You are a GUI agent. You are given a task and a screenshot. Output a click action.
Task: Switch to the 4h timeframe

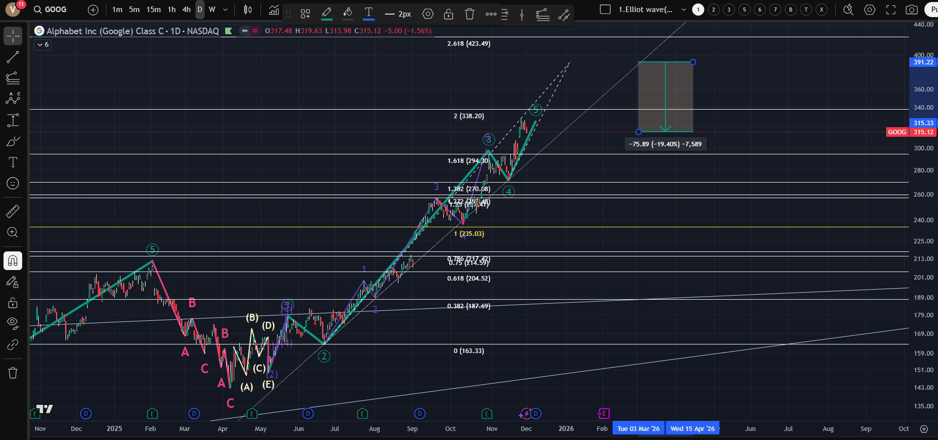point(186,10)
